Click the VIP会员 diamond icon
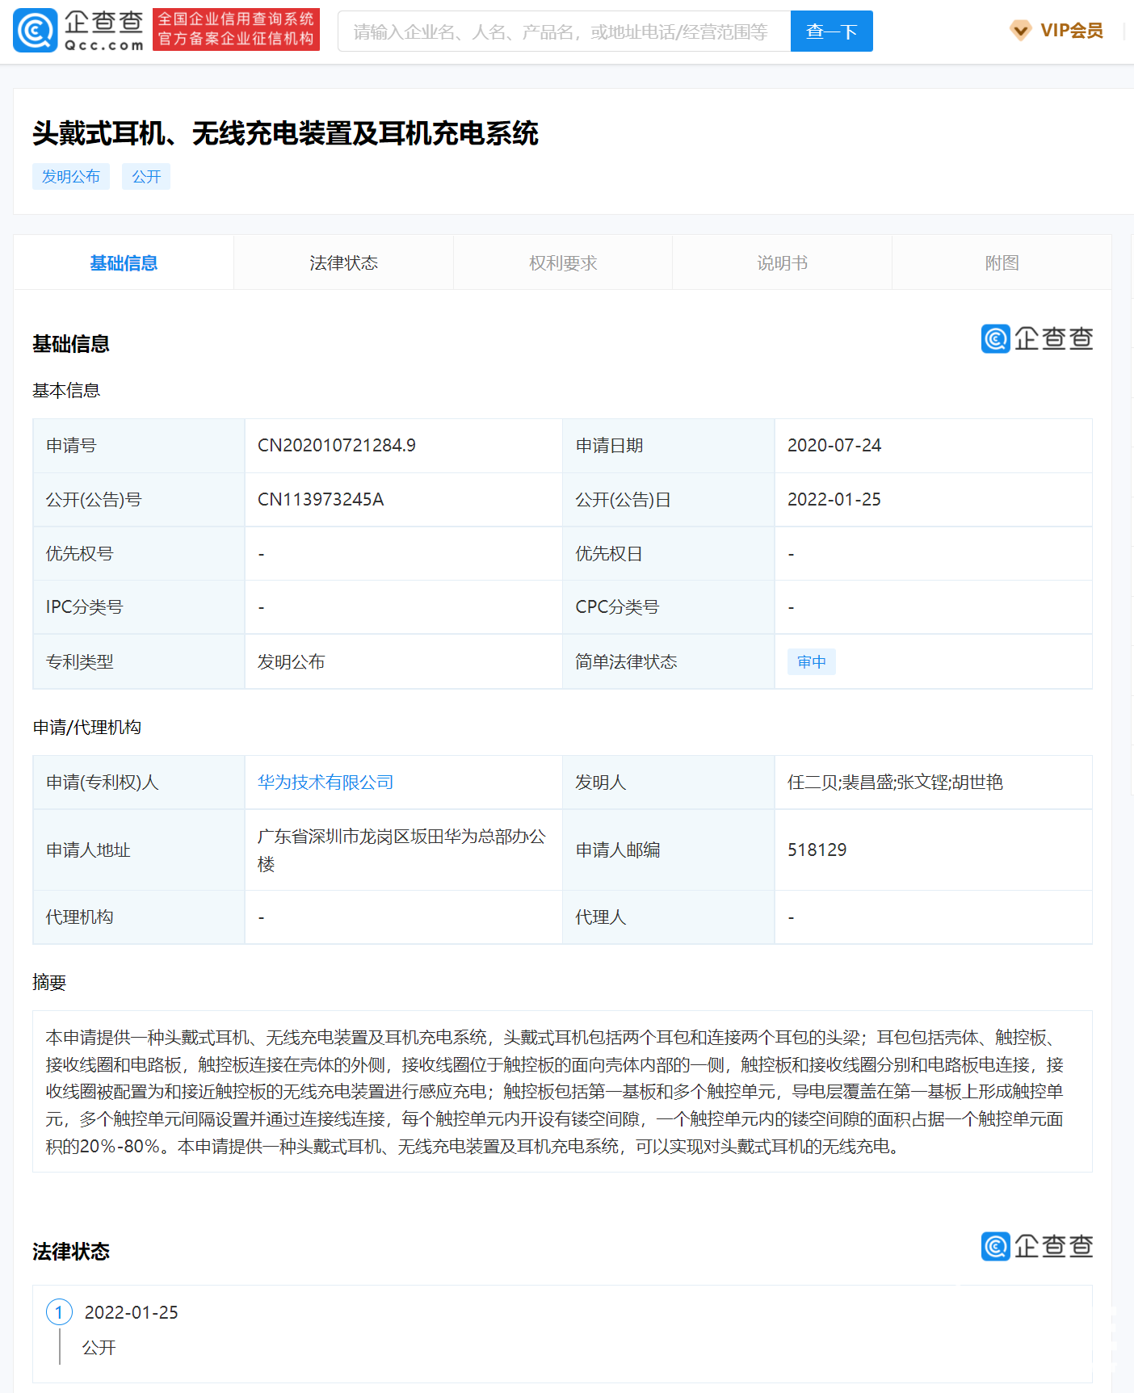The width and height of the screenshot is (1134, 1393). [1020, 31]
